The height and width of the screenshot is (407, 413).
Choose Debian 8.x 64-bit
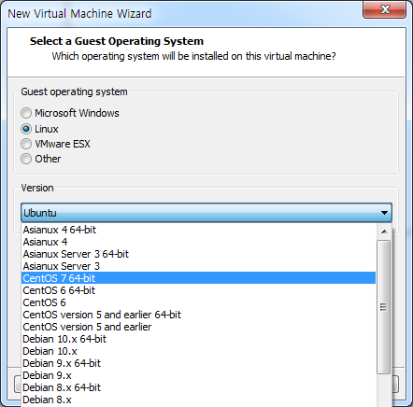[x=198, y=387]
